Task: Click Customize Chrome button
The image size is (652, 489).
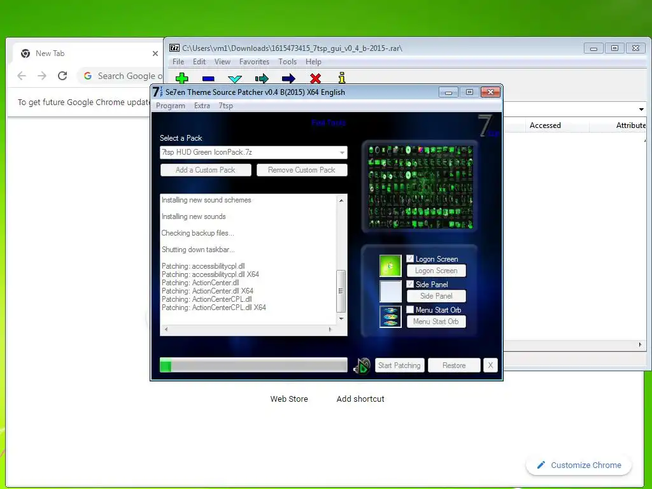Action: pyautogui.click(x=579, y=465)
